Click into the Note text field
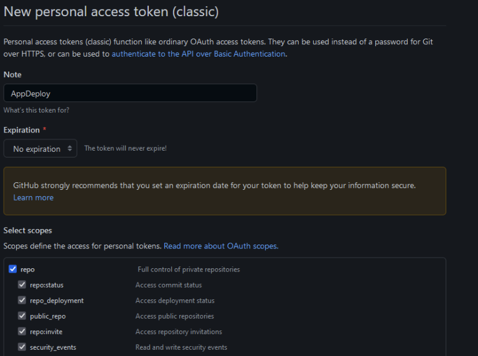The height and width of the screenshot is (356, 478). pos(130,93)
